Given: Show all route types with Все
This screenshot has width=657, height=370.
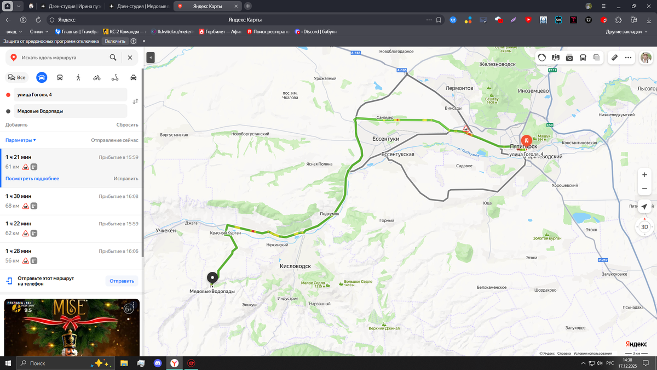Looking at the screenshot, I should [16, 77].
